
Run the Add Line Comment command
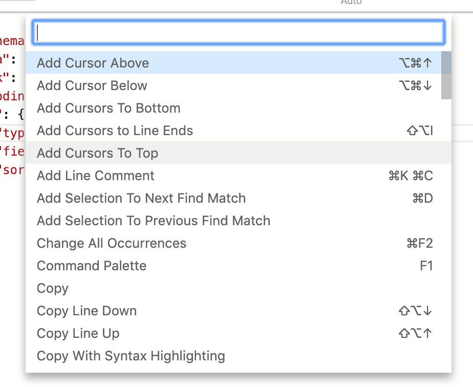[x=95, y=176]
